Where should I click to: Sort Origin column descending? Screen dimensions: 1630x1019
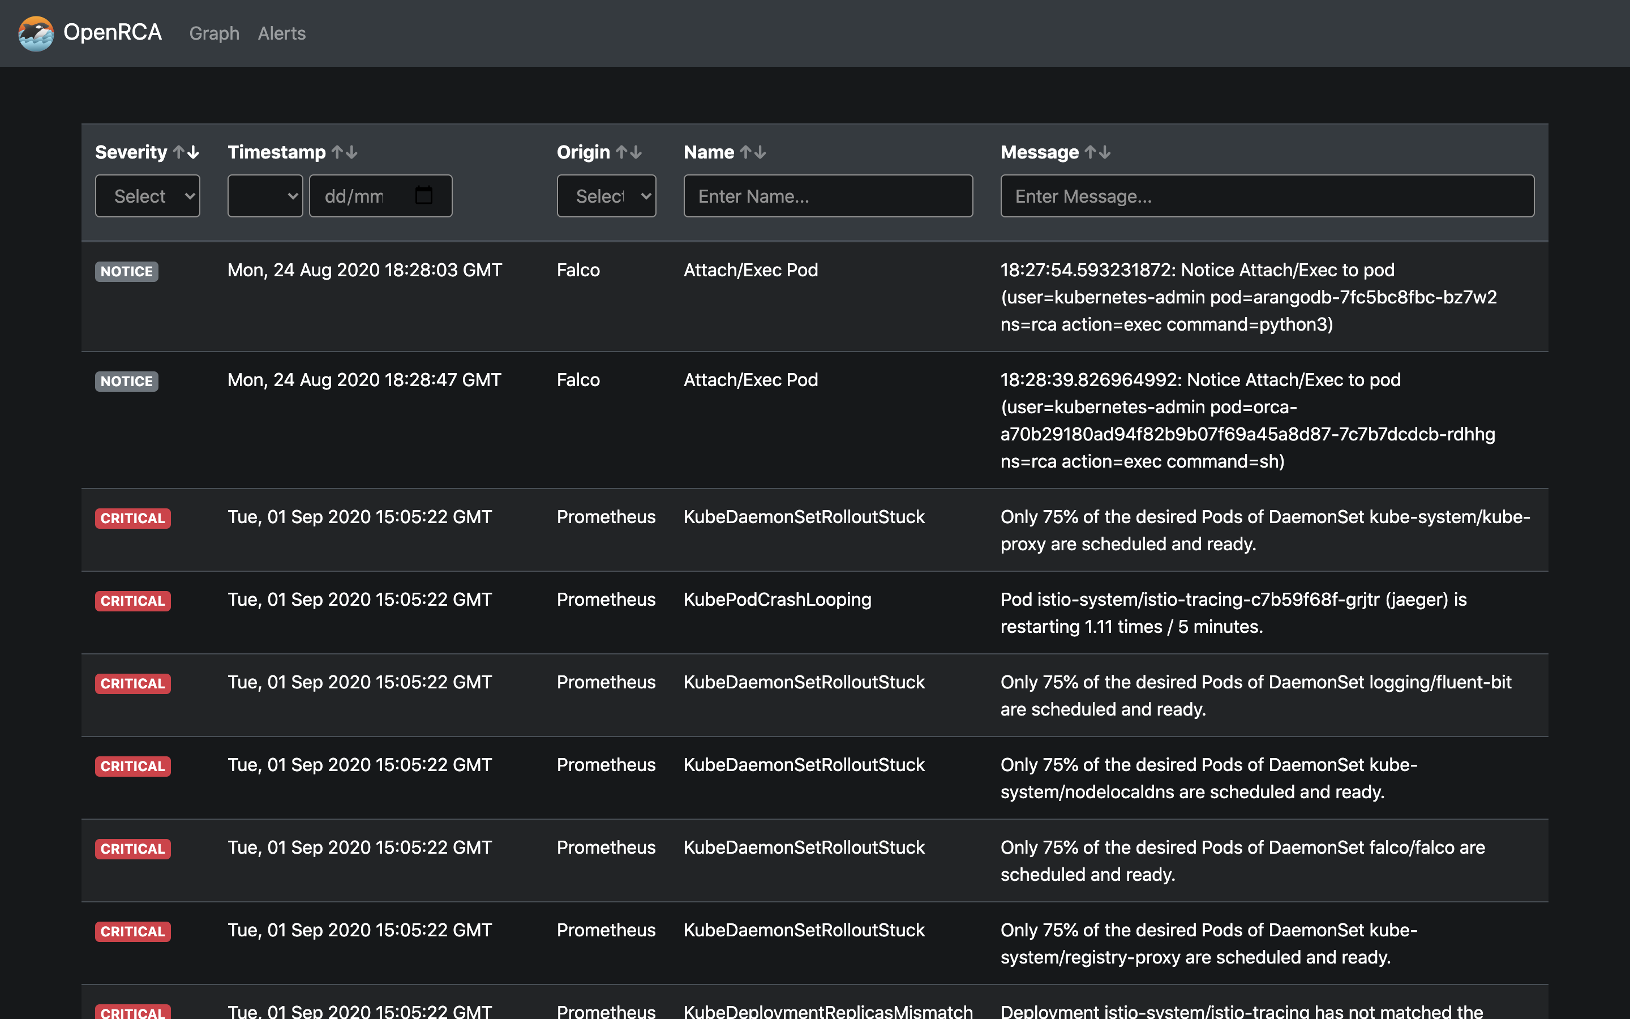pyautogui.click(x=636, y=152)
